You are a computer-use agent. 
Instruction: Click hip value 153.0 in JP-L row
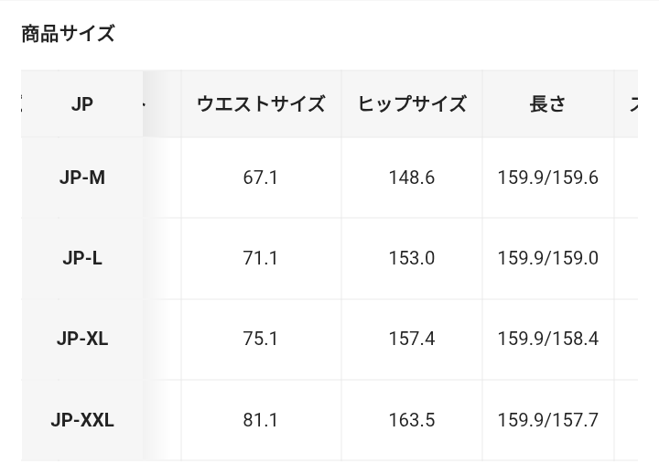pyautogui.click(x=412, y=258)
